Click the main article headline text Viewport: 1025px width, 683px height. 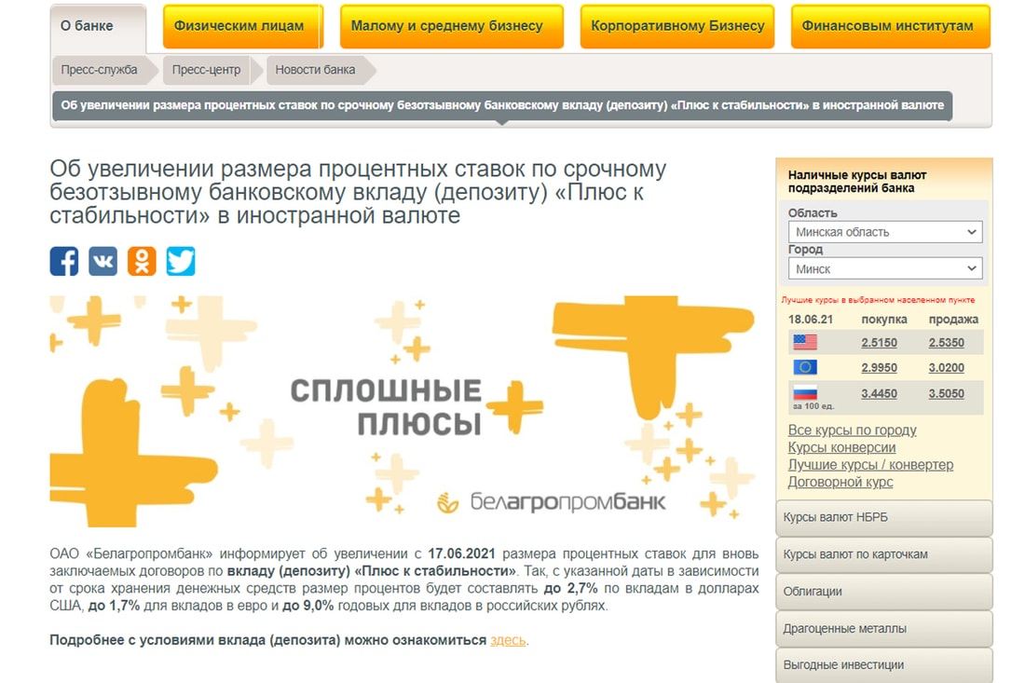click(358, 192)
